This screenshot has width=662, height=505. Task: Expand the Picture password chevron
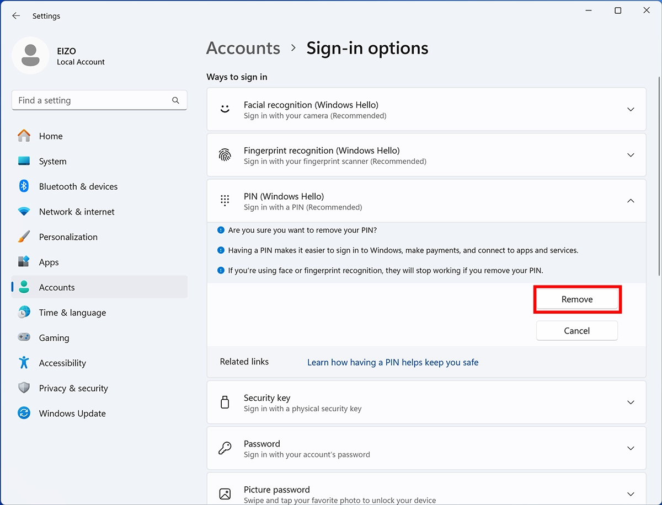(631, 494)
